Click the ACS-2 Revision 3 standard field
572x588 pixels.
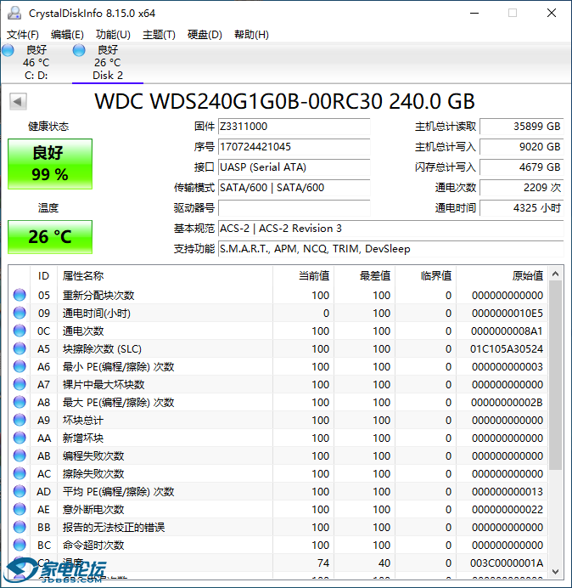[390, 229]
